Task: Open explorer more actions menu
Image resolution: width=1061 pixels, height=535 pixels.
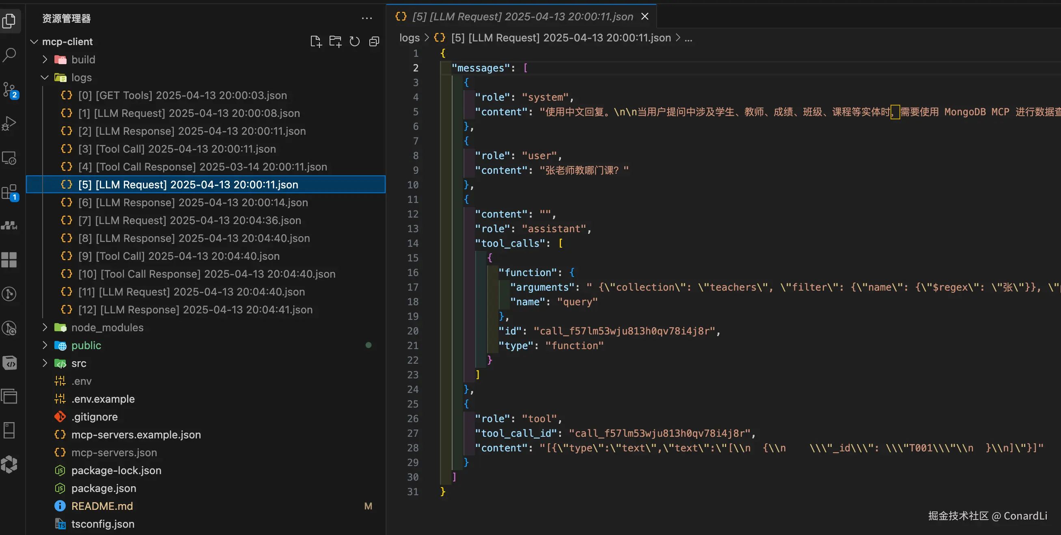Action: (x=367, y=19)
